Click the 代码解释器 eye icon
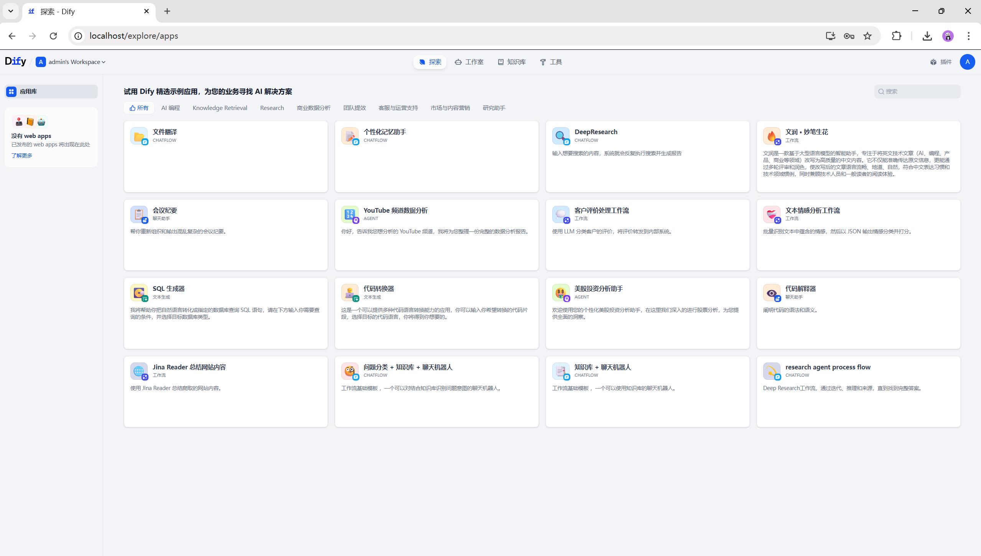 point(771,292)
